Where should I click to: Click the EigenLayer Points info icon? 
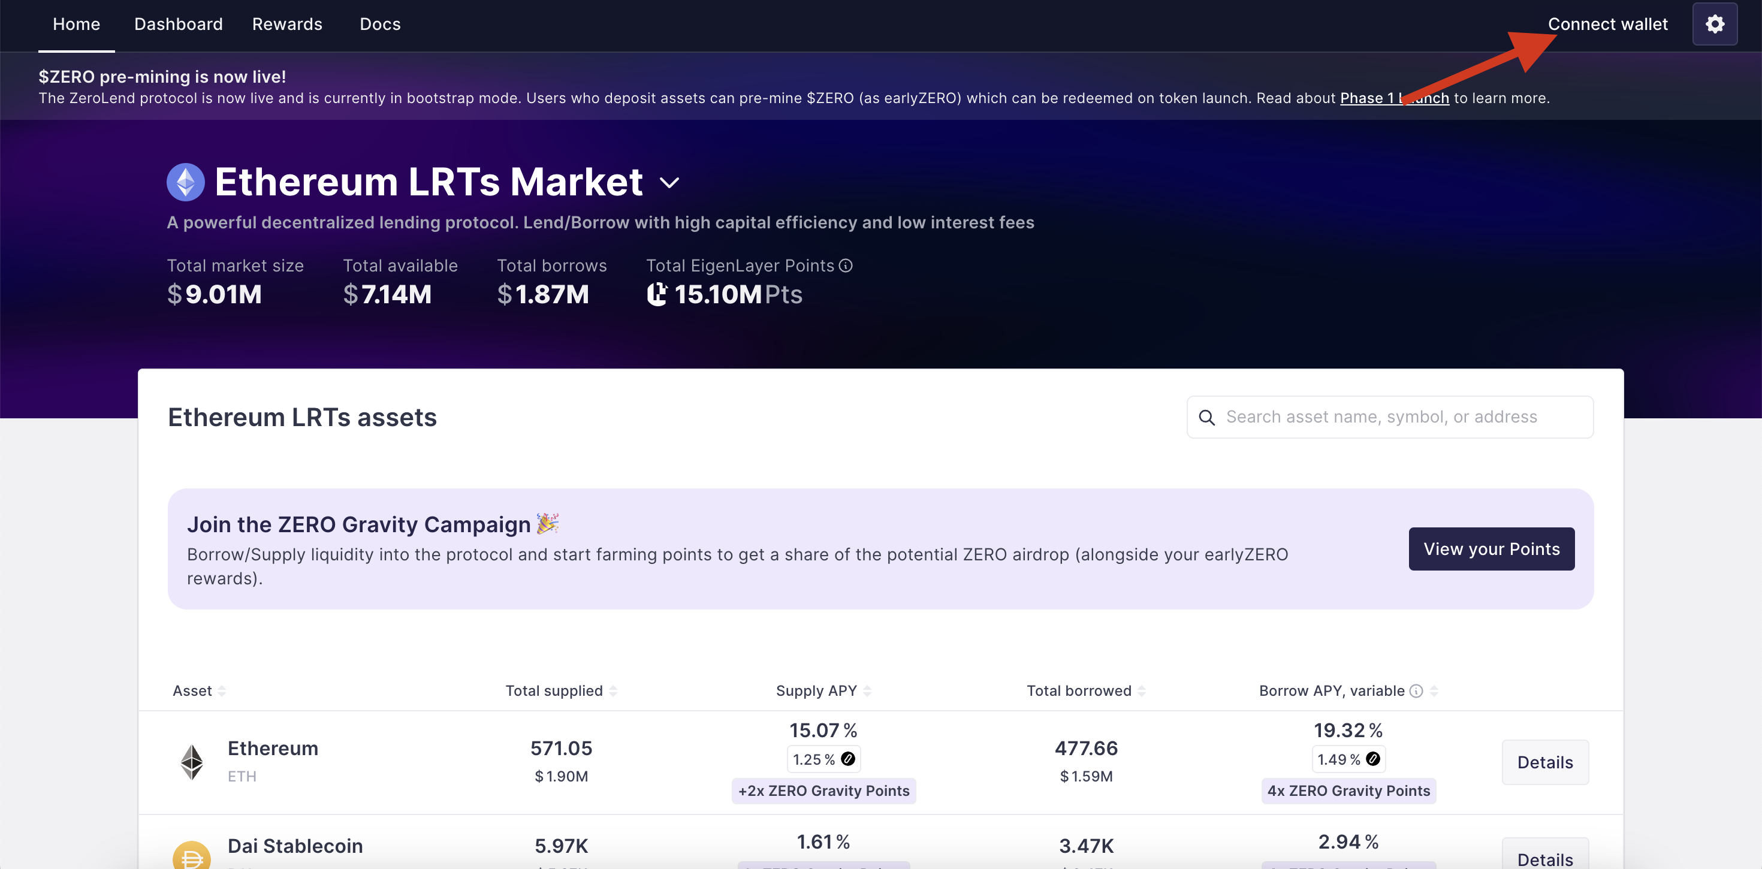pyautogui.click(x=846, y=265)
